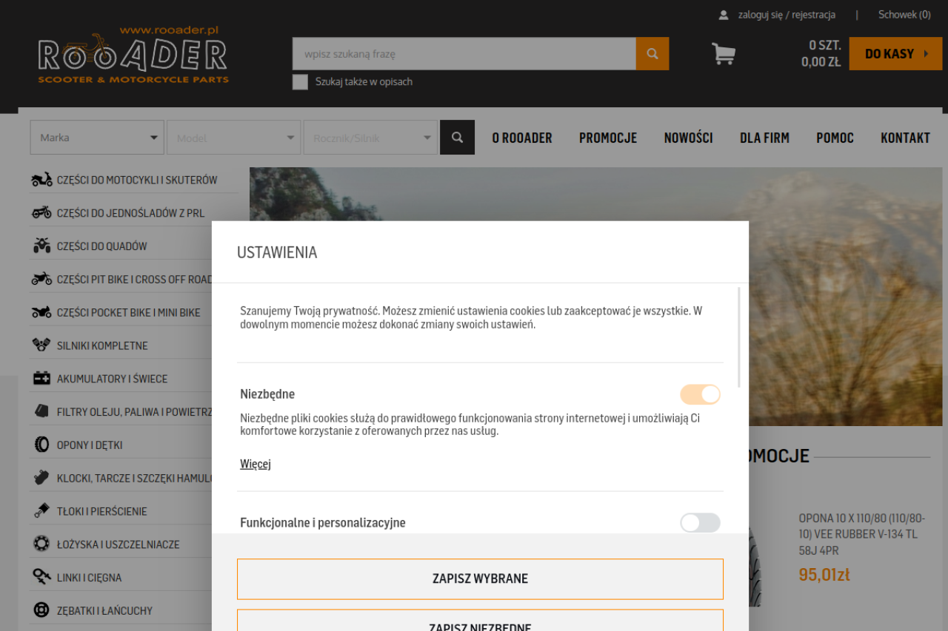Click the quad parts icon

pyautogui.click(x=41, y=246)
